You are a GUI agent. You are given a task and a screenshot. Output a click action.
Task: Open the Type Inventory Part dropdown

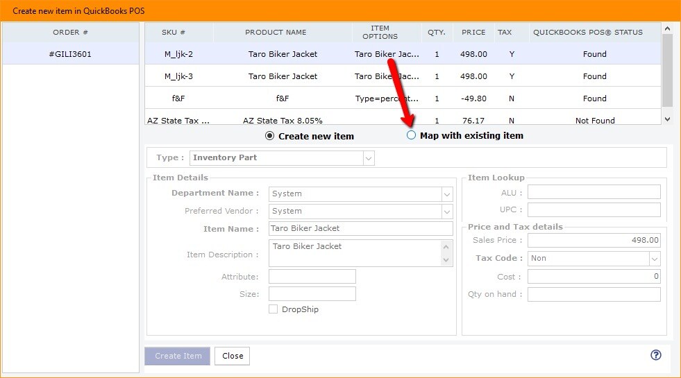tap(369, 158)
